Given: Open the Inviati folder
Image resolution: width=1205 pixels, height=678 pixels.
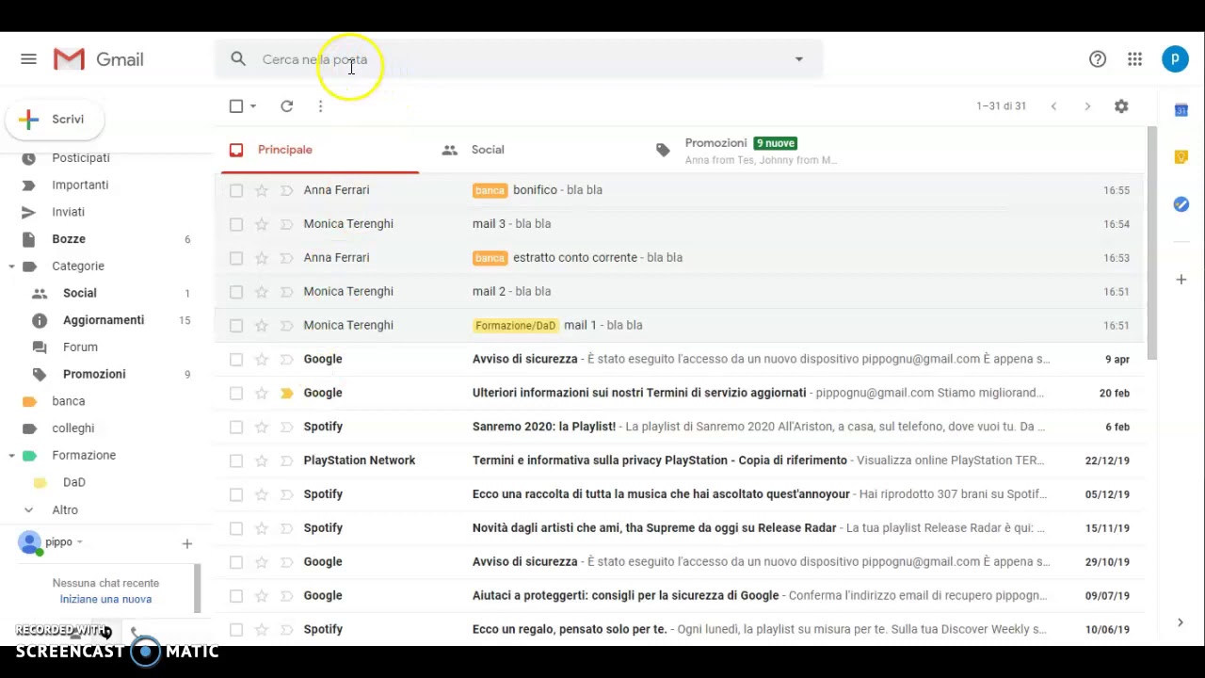Looking at the screenshot, I should (x=68, y=212).
